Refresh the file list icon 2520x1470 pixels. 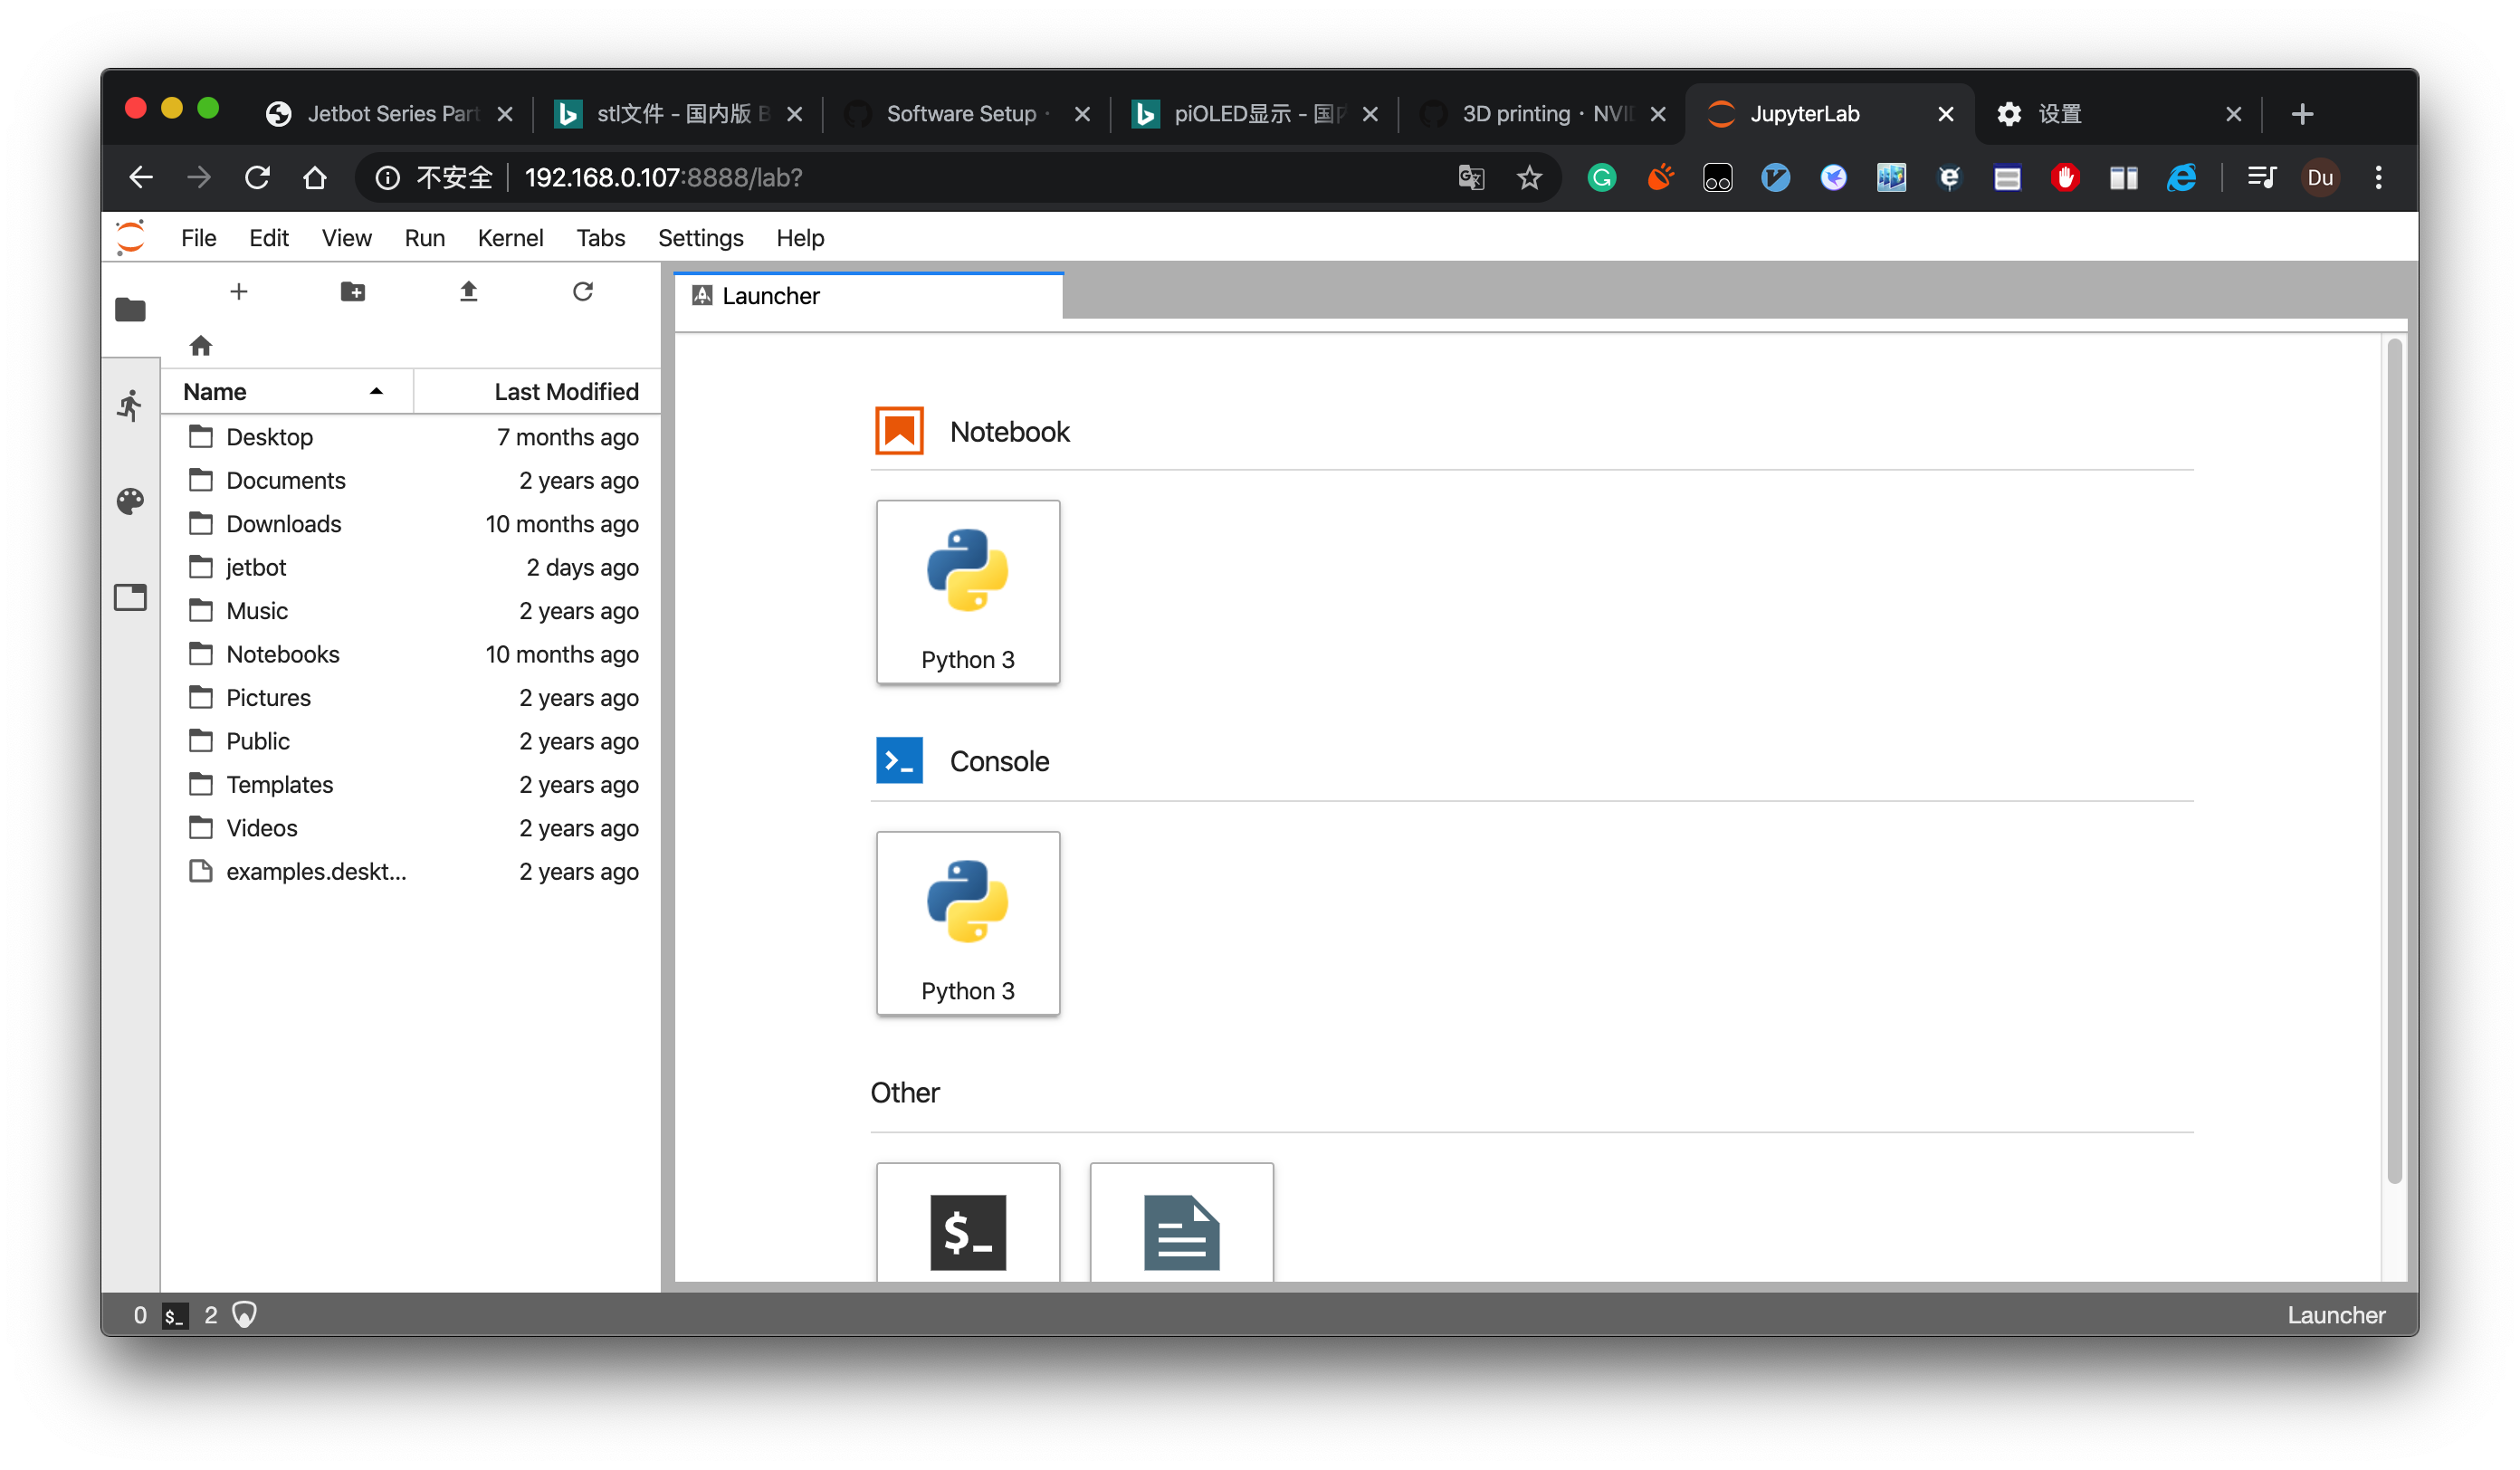583,292
